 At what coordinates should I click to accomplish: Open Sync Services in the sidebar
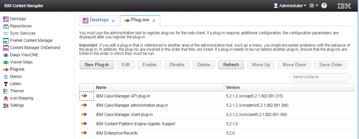pyautogui.click(x=23, y=33)
